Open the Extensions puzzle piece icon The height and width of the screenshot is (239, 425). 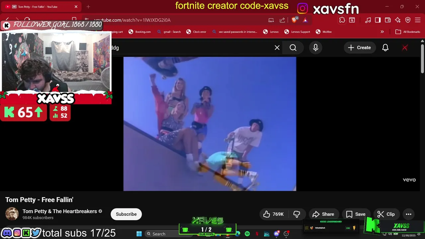(x=342, y=20)
